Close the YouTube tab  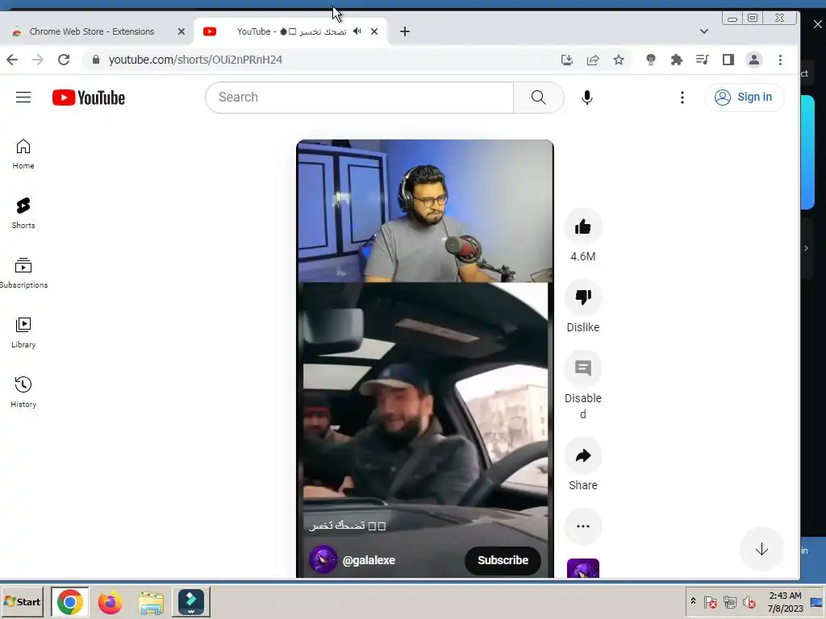(374, 31)
